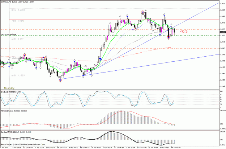Select the 'FR1 1.2050' resistance label

tap(18, 21)
